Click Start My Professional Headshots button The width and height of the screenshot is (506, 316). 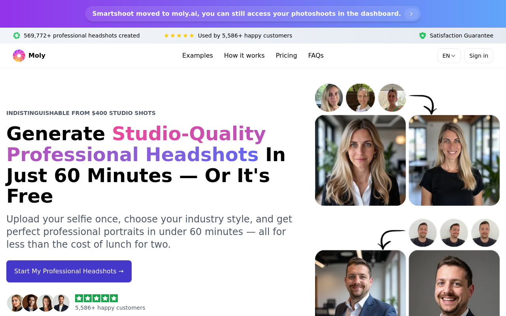pyautogui.click(x=69, y=271)
